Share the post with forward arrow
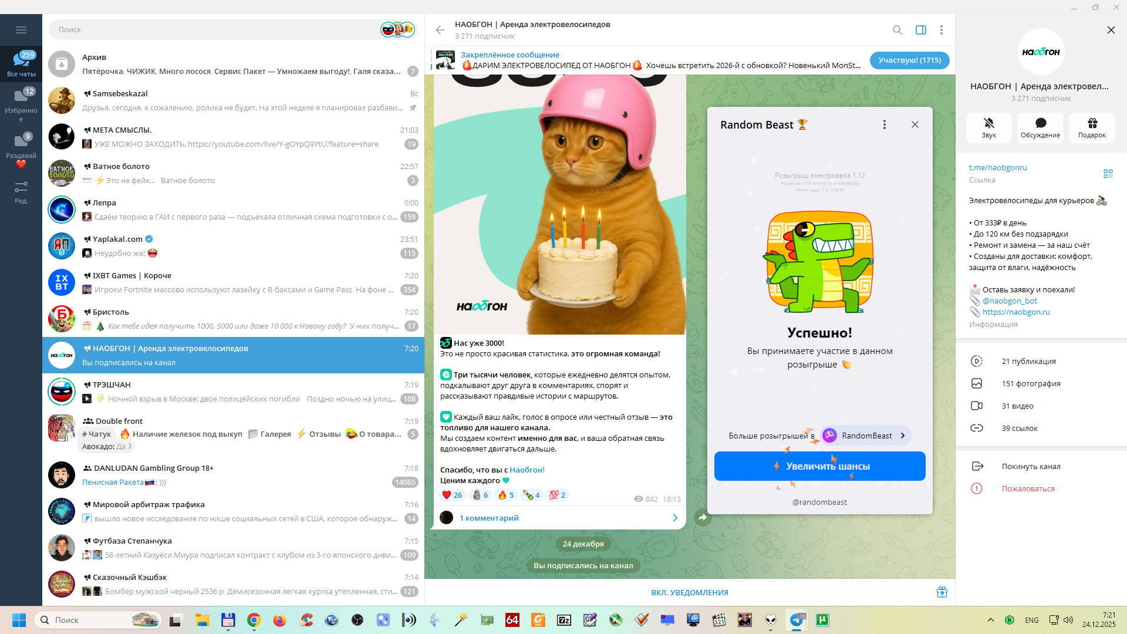Screen dimensions: 1127x634 pyautogui.click(x=703, y=518)
